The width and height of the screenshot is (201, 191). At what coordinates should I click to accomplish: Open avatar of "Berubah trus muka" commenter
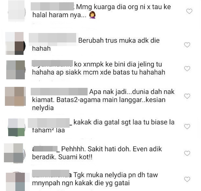coord(15,43)
